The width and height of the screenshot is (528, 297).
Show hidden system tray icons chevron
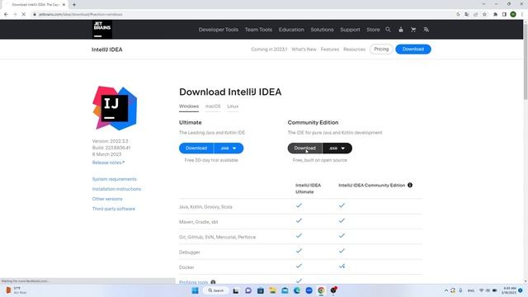tap(446, 290)
